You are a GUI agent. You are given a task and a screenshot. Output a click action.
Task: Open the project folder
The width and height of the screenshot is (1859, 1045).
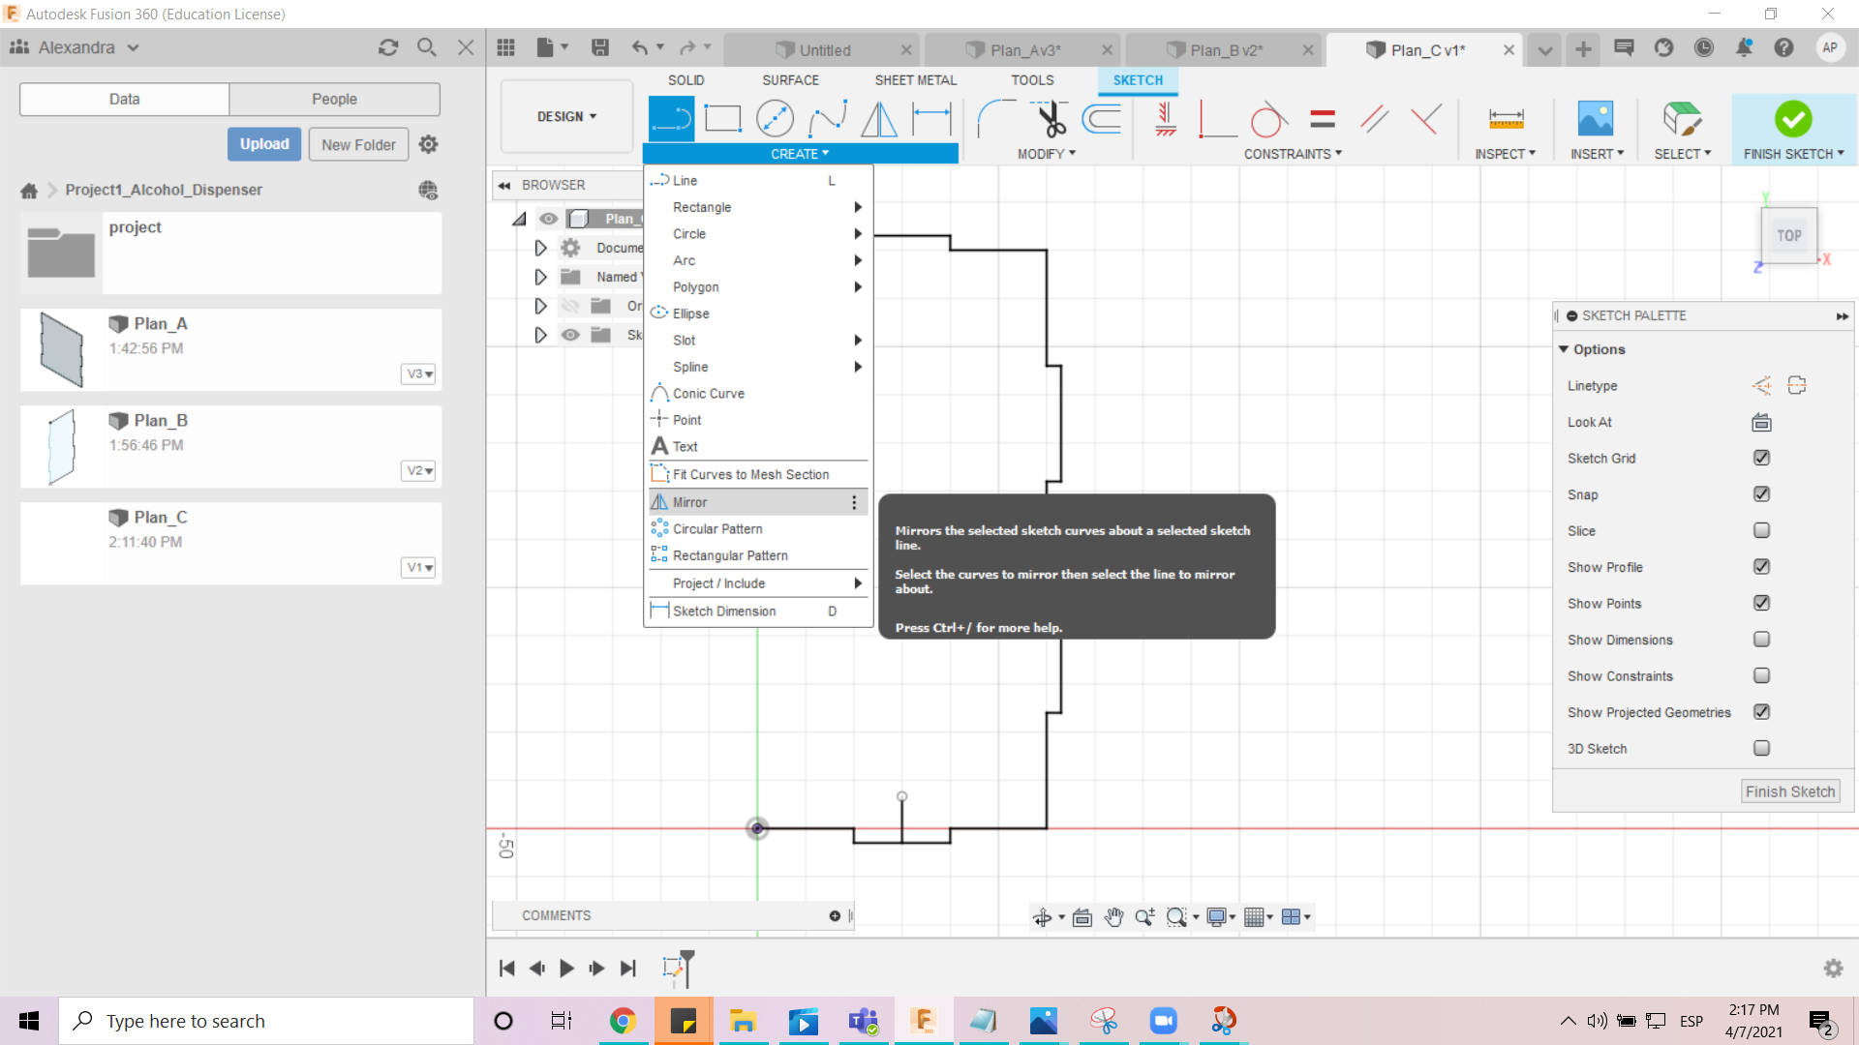click(x=230, y=254)
